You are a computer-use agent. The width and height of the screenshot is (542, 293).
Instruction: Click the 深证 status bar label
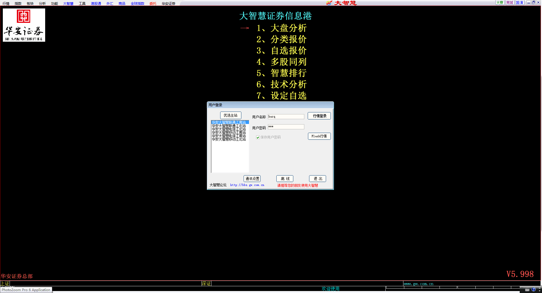(206, 283)
